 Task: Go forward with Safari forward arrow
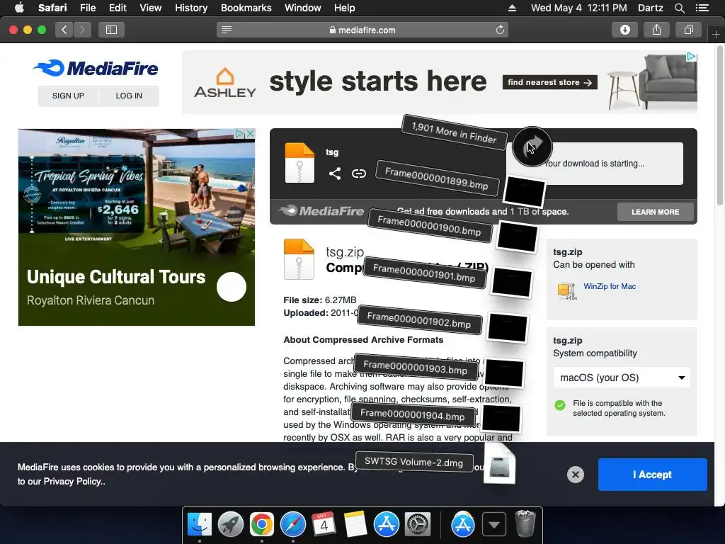[82, 30]
